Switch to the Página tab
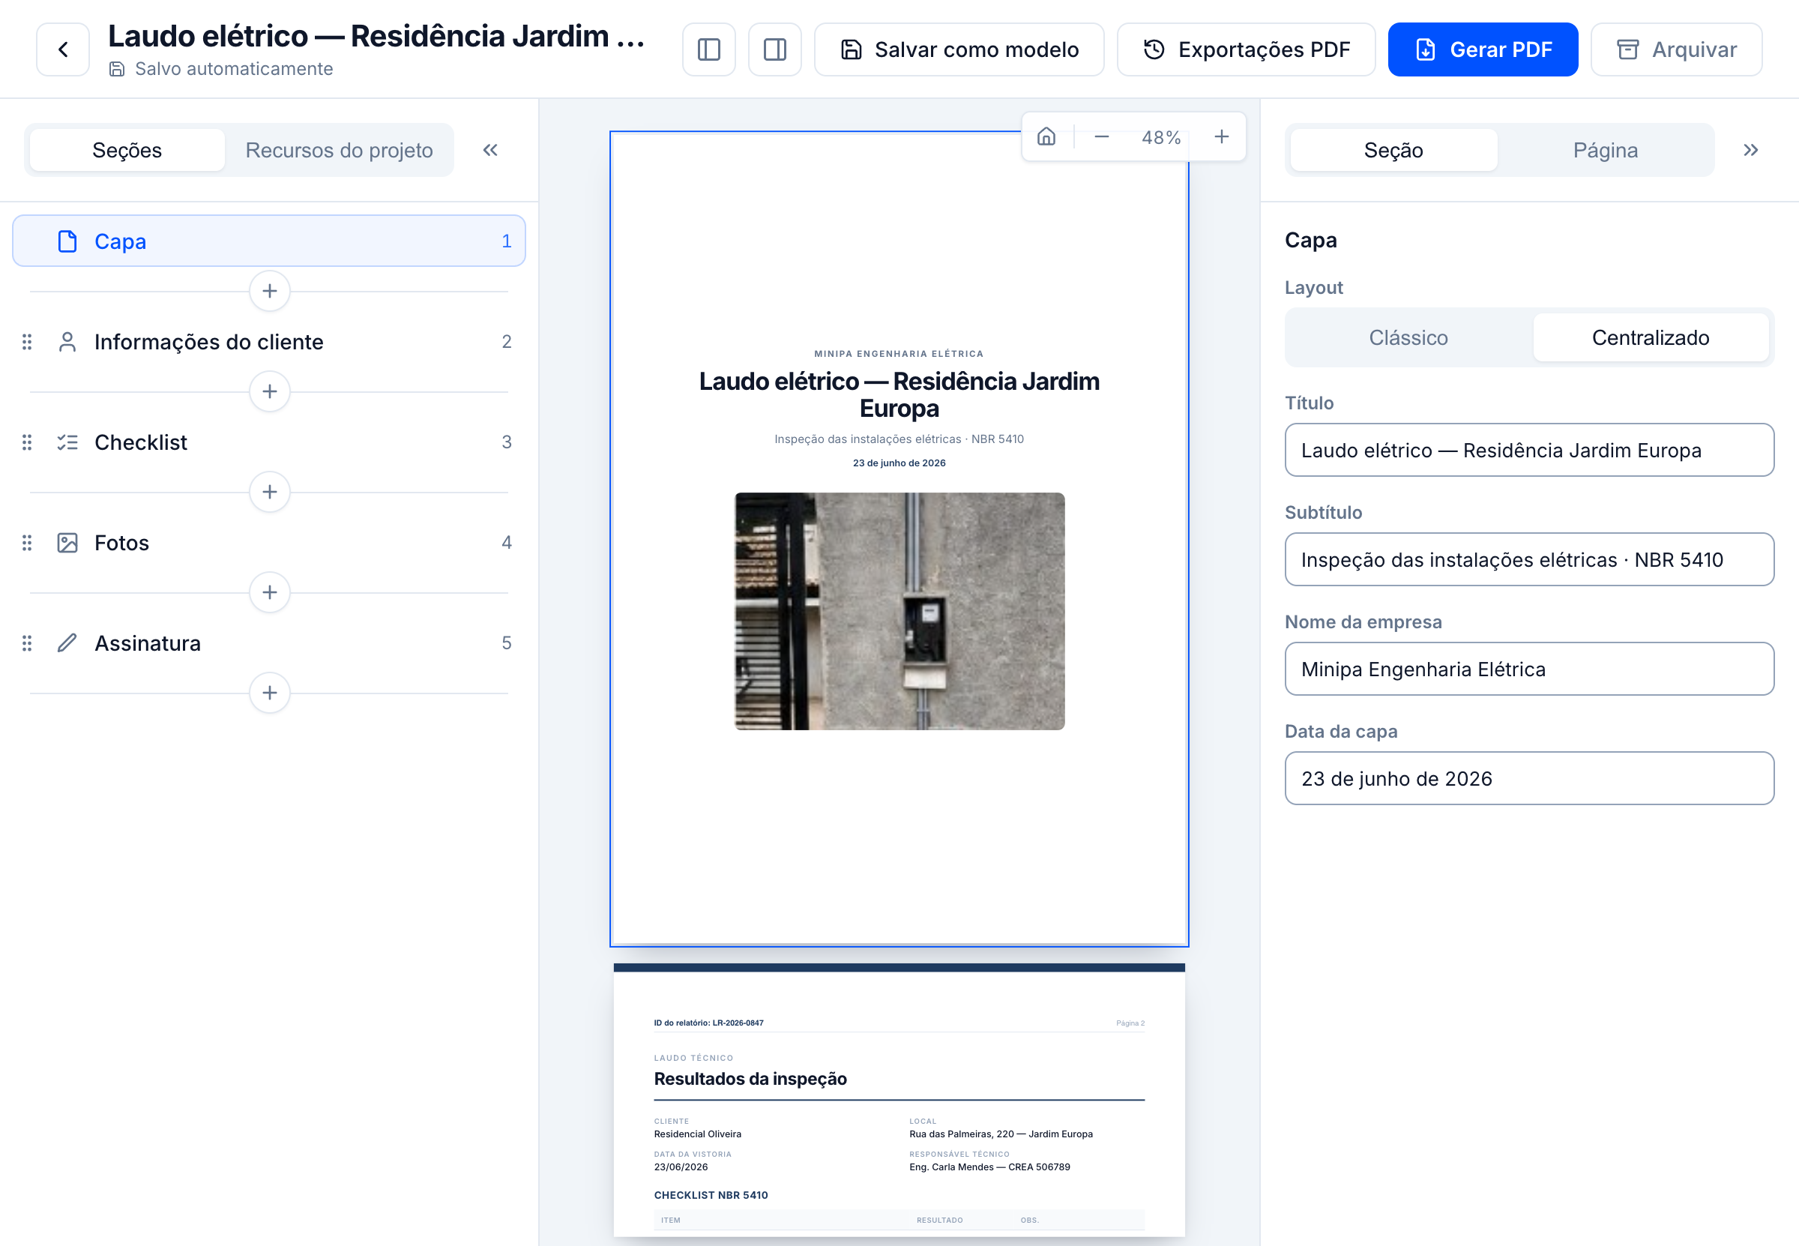 [x=1605, y=150]
